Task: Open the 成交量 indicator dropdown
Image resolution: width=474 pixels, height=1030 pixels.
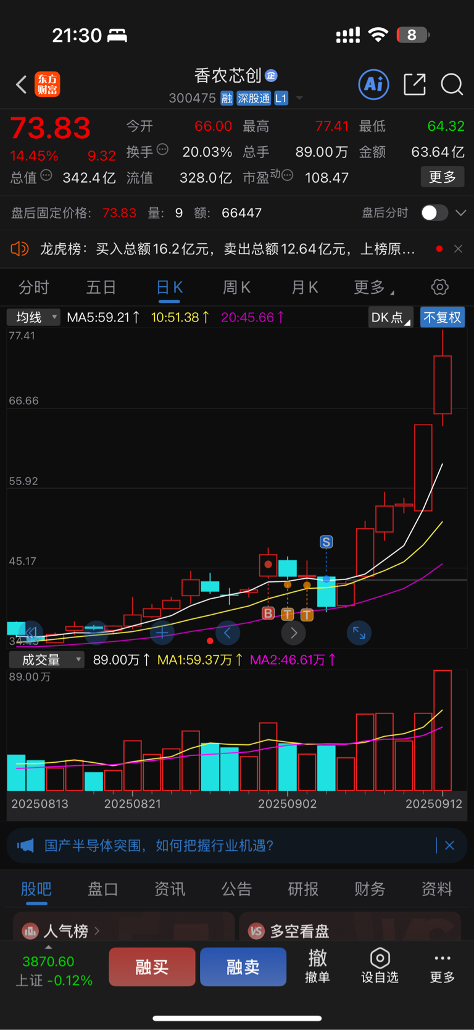Action: [x=46, y=660]
